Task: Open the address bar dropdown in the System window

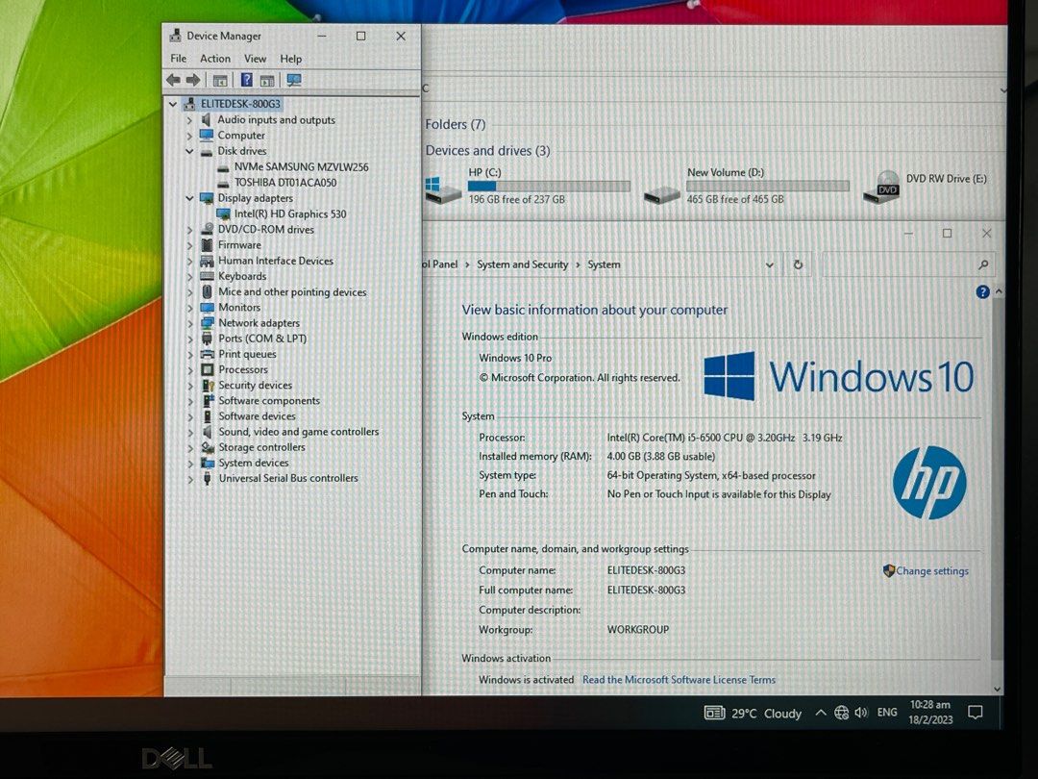Action: click(769, 264)
